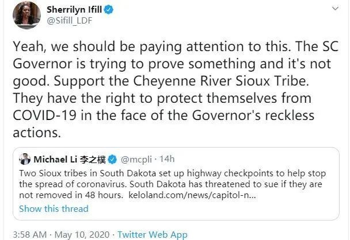The height and width of the screenshot is (240, 350).
Task: Click the 14h quoted tweet timestamp
Action: (x=166, y=159)
